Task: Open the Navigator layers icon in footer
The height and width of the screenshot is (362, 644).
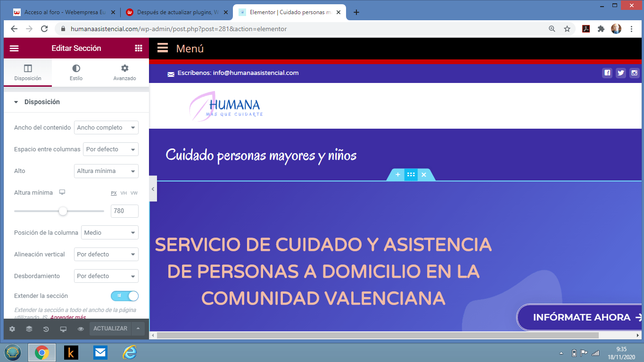Action: [x=29, y=329]
